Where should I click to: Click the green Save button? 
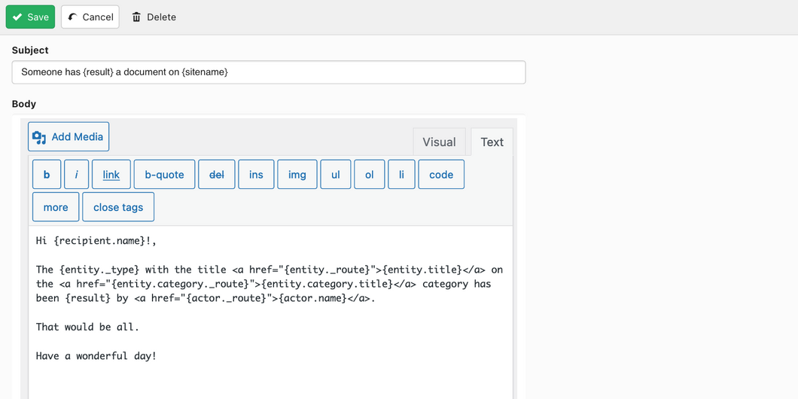(x=30, y=17)
